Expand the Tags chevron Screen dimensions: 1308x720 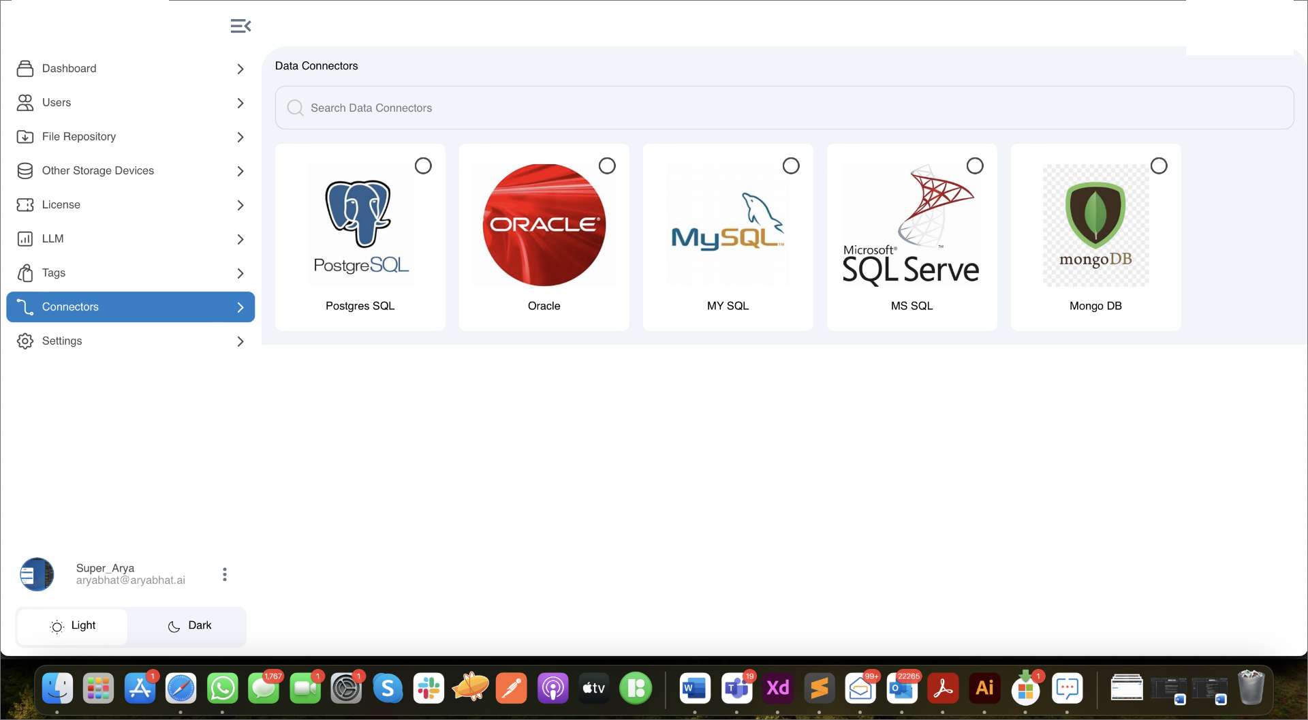[240, 273]
